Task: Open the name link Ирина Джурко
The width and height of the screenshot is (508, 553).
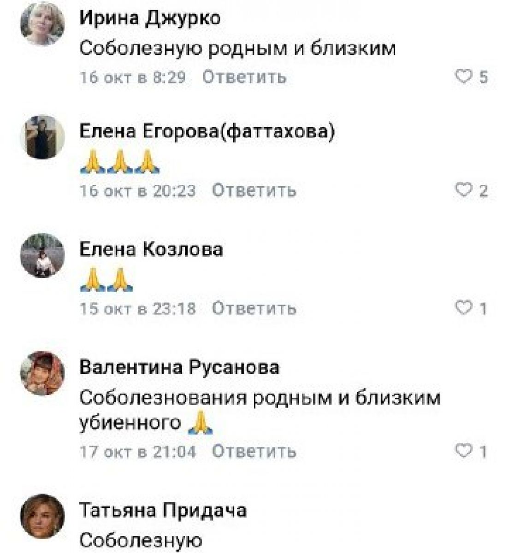Action: pyautogui.click(x=150, y=19)
